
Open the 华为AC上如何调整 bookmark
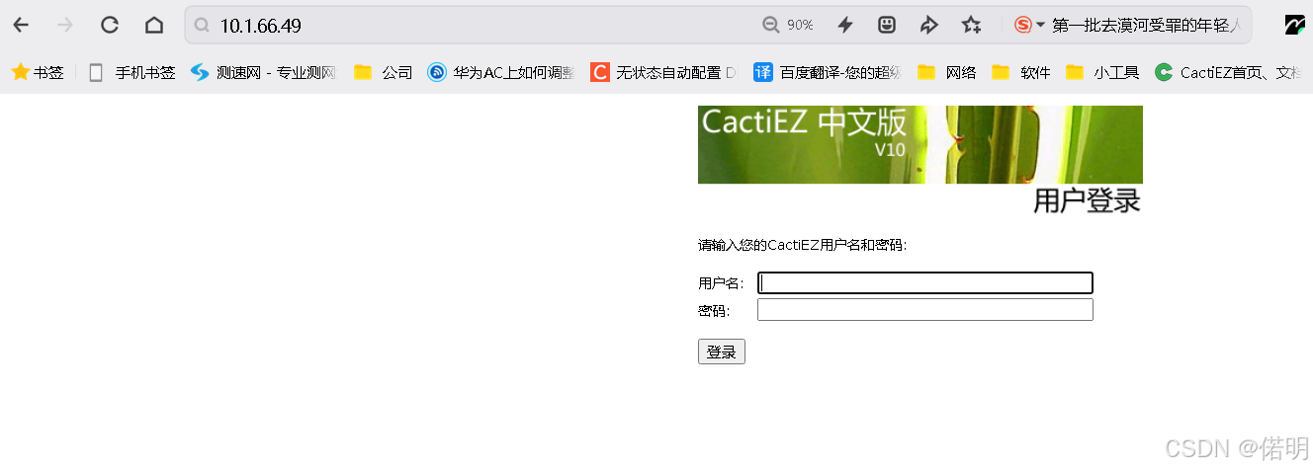(500, 72)
